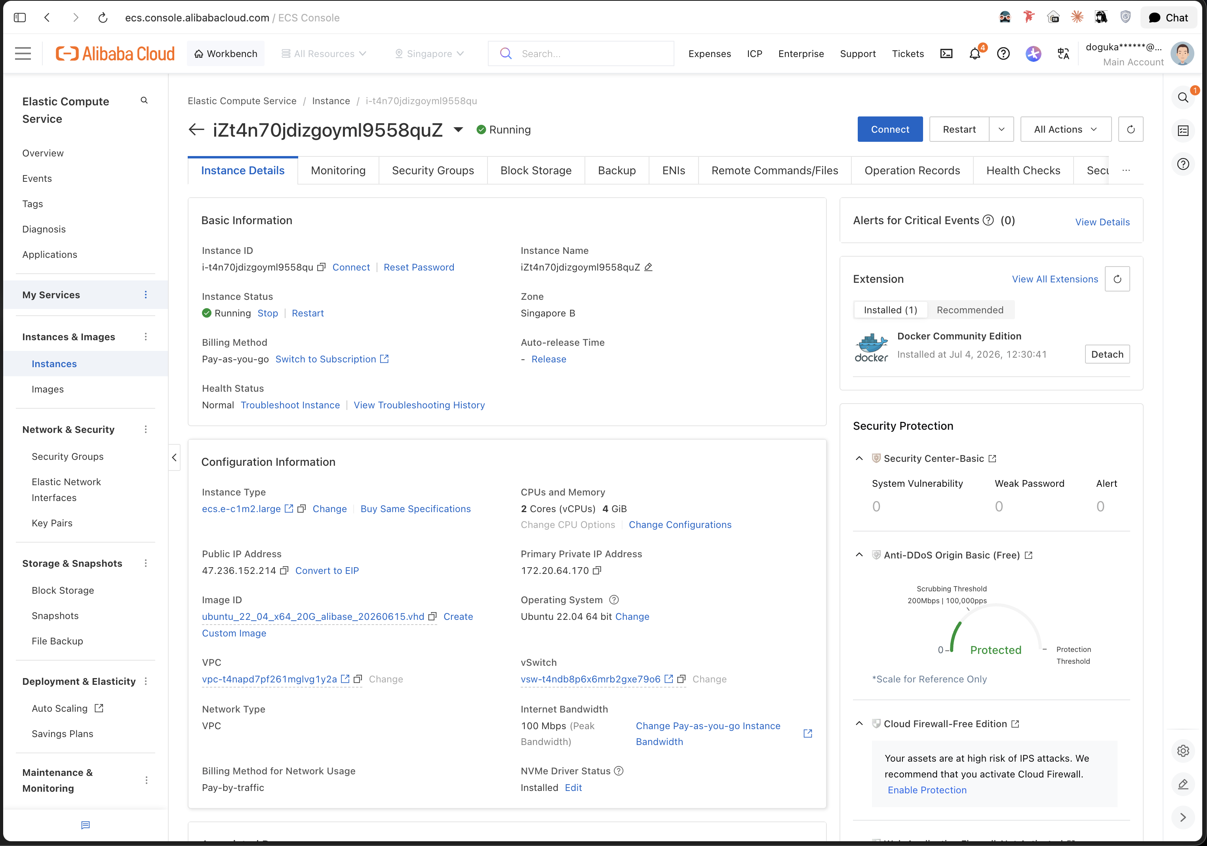1207x846 pixels.
Task: Open Operating System help tooltip icon
Action: tap(614, 600)
